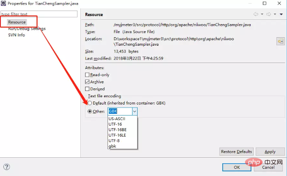This screenshot has width=287, height=176.
Task: Click the Apply button
Action: click(x=270, y=151)
